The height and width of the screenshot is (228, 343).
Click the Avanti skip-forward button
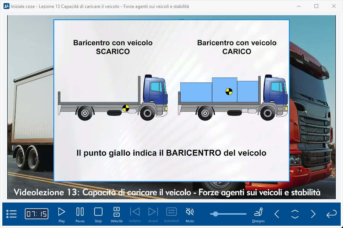153,214
